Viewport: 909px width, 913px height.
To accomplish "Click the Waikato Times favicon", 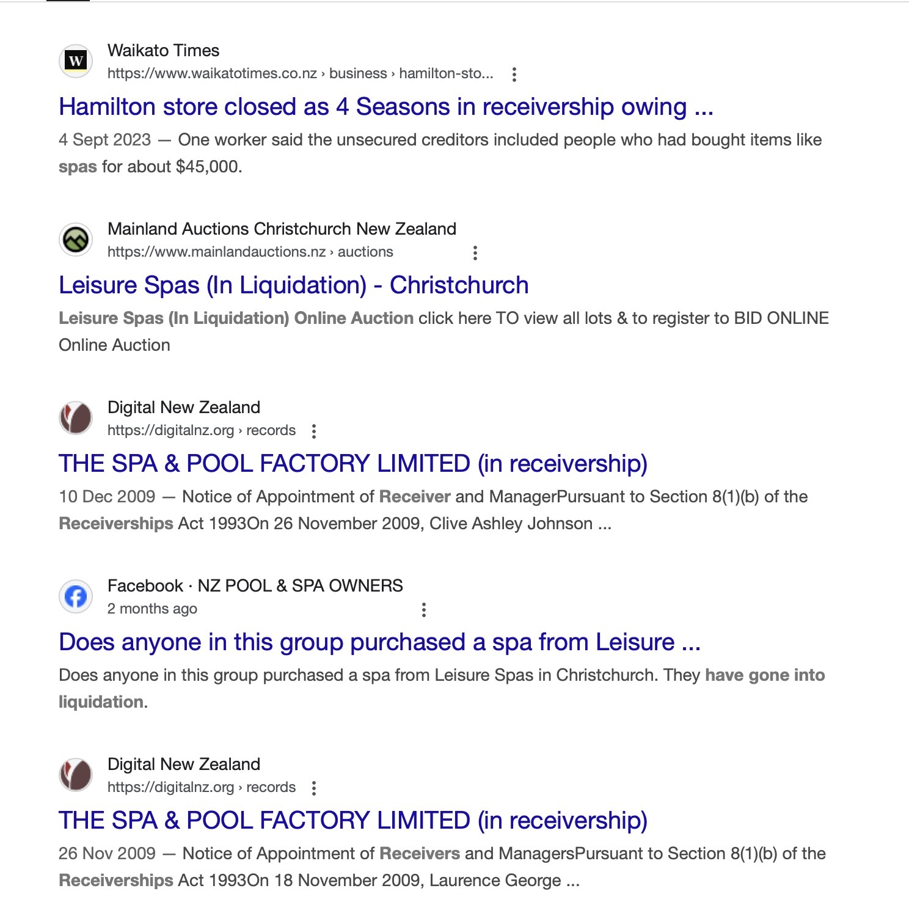I will 76,61.
